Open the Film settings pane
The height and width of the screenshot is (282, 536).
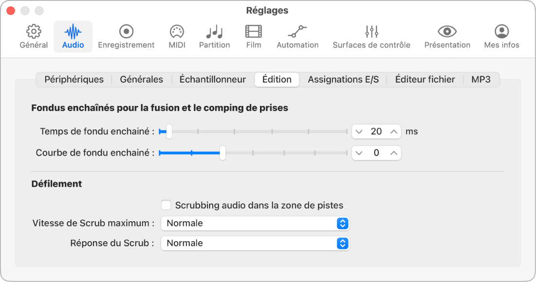coord(253,36)
